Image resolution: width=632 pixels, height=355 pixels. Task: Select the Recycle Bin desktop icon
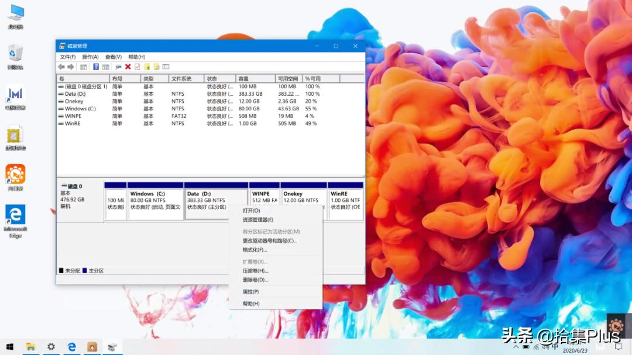[15, 57]
